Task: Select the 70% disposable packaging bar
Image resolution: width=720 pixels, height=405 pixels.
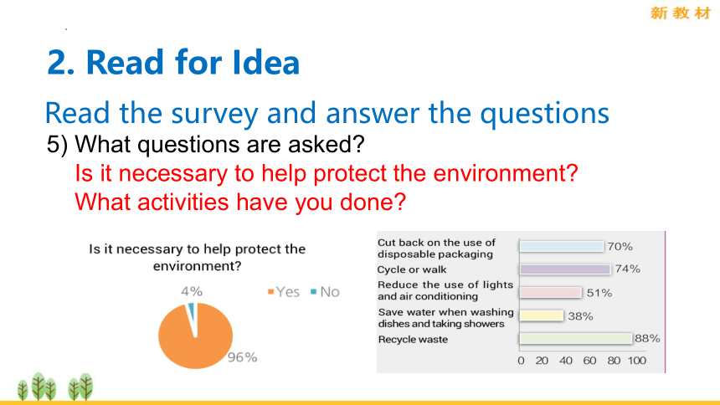Action: pyautogui.click(x=562, y=247)
